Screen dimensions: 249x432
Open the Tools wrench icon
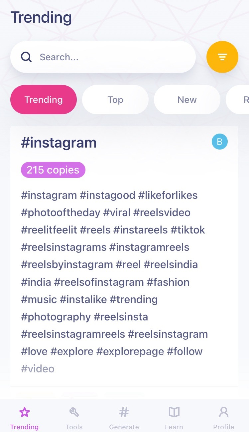[x=74, y=412]
